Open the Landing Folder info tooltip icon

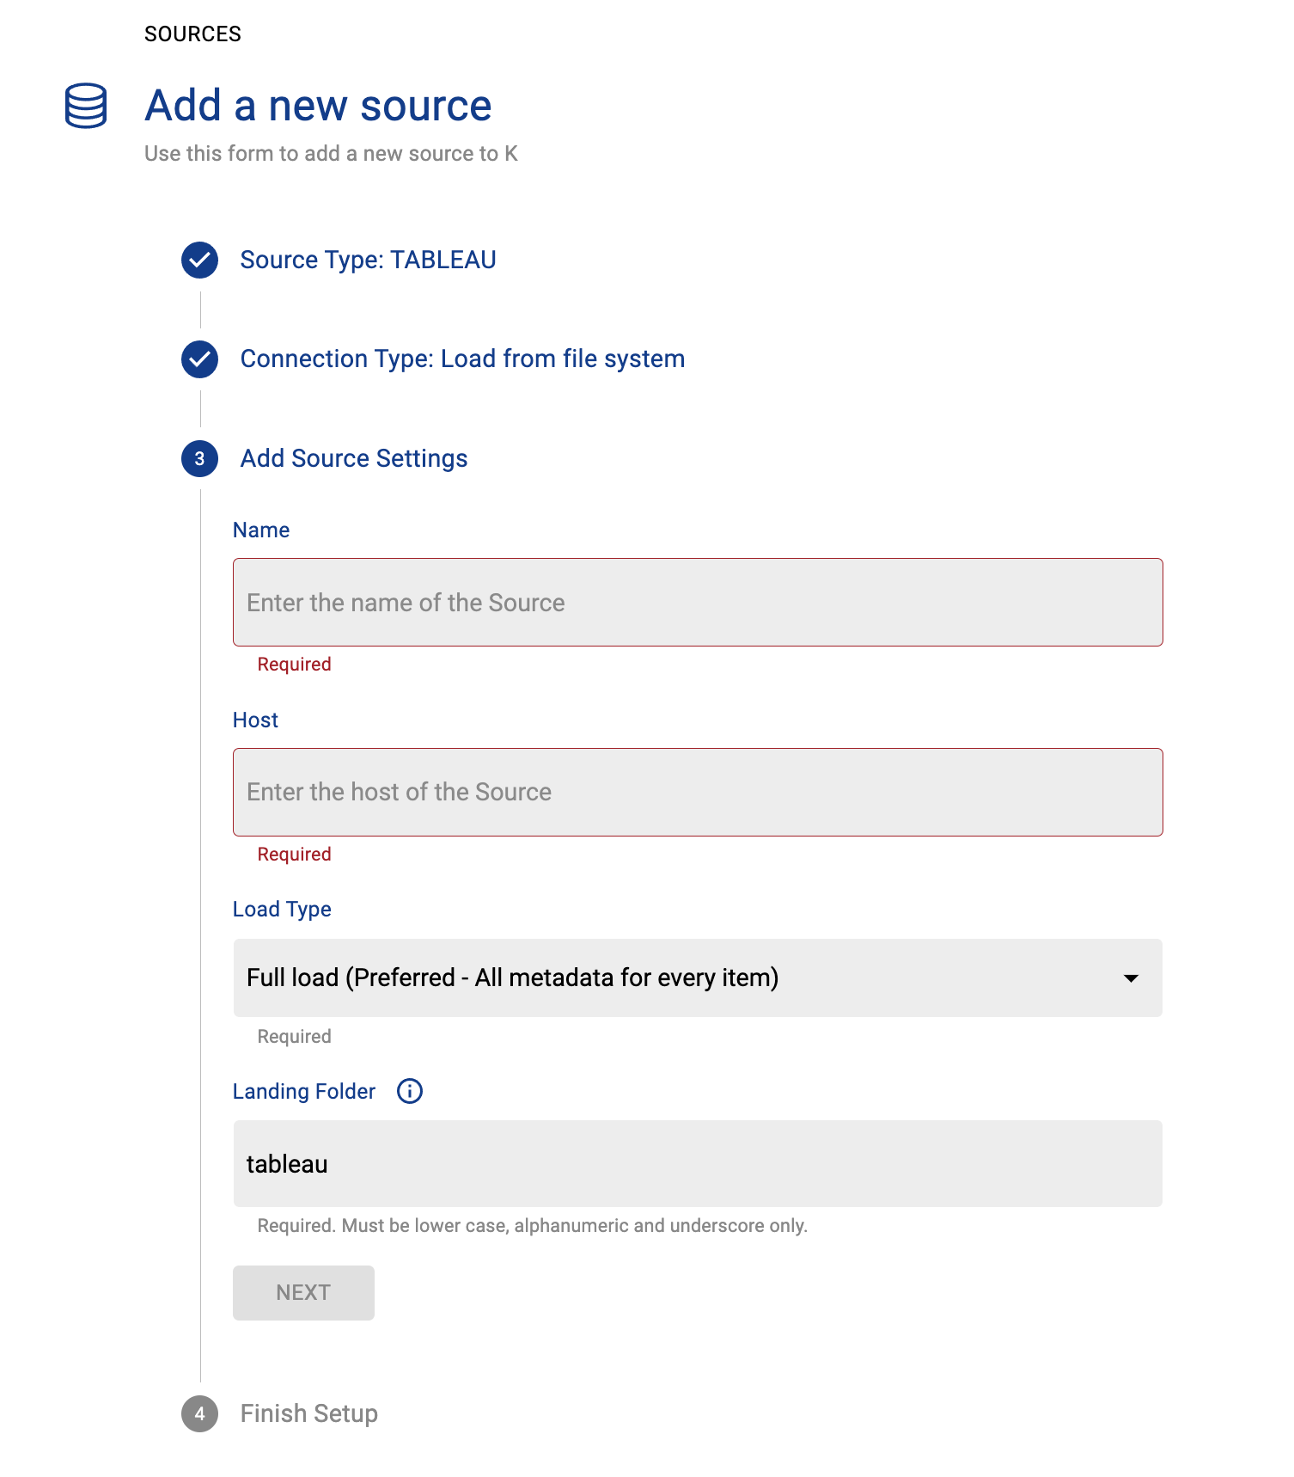(409, 1091)
